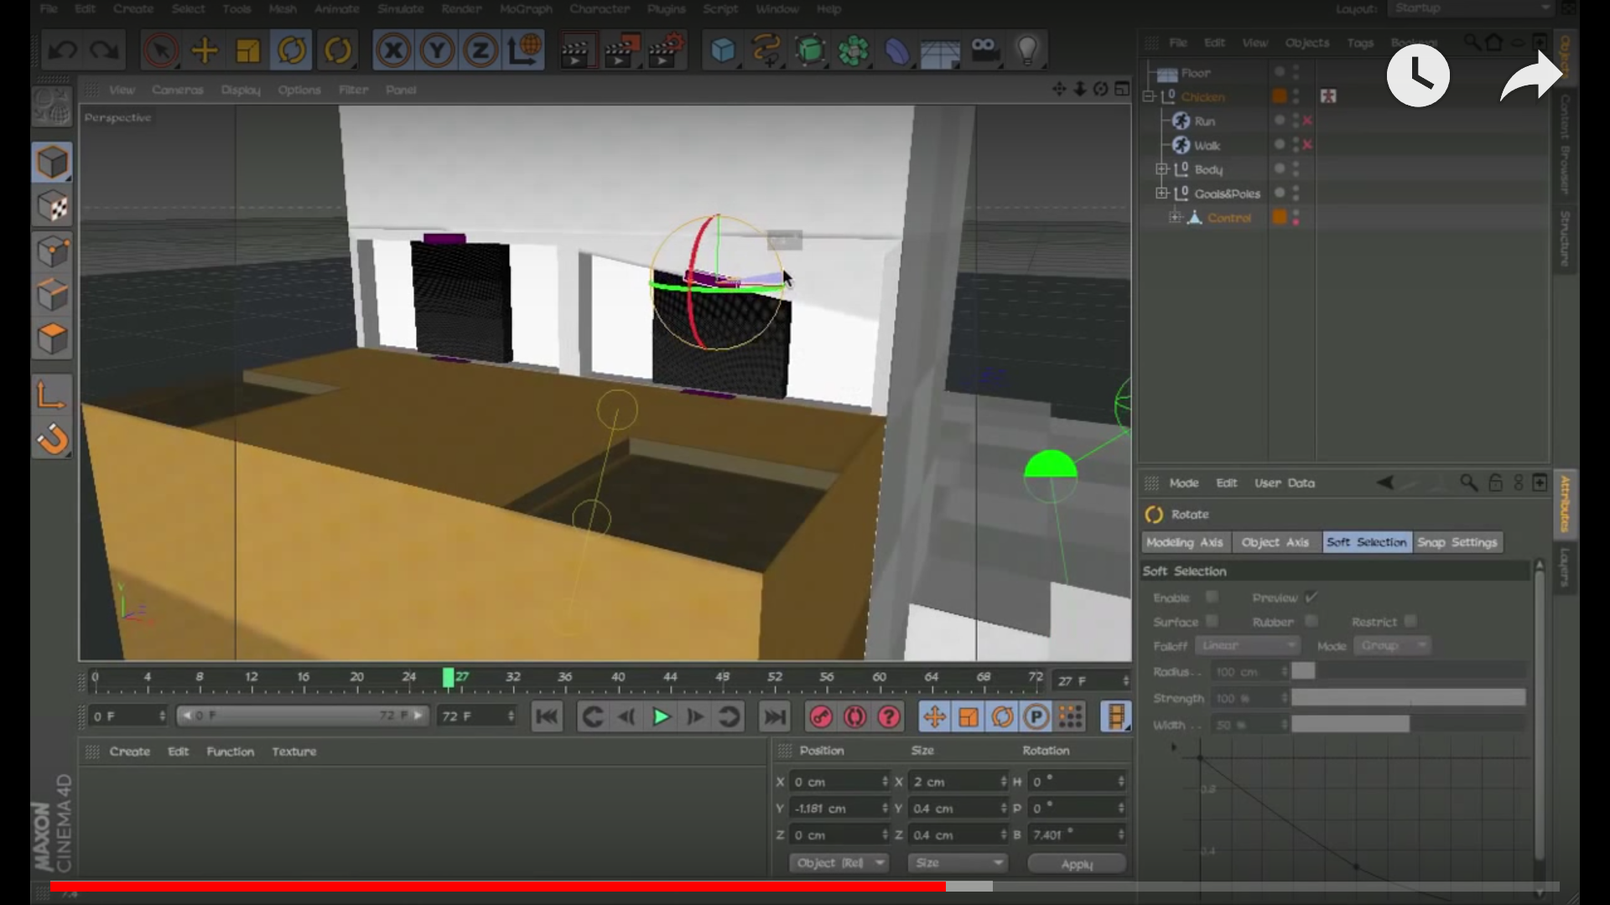The width and height of the screenshot is (1610, 905).
Task: Select the active Rotate tool icon
Action: pyautogui.click(x=292, y=51)
